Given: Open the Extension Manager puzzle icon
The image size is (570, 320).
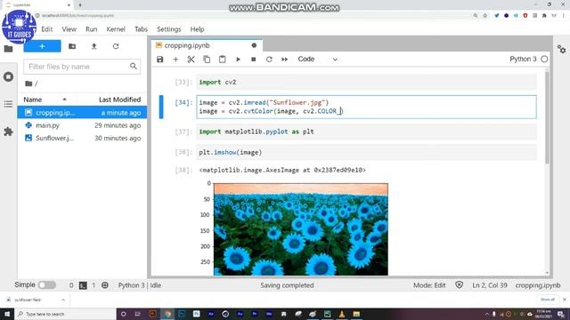Looking at the screenshot, I should (x=8, y=132).
